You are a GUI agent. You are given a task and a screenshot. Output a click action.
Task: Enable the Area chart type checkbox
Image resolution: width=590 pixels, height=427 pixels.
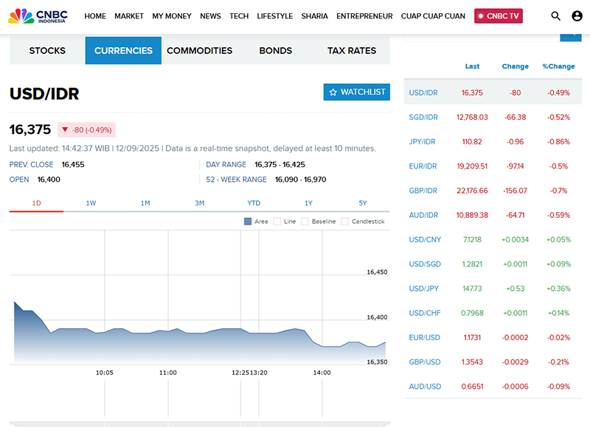pos(248,221)
